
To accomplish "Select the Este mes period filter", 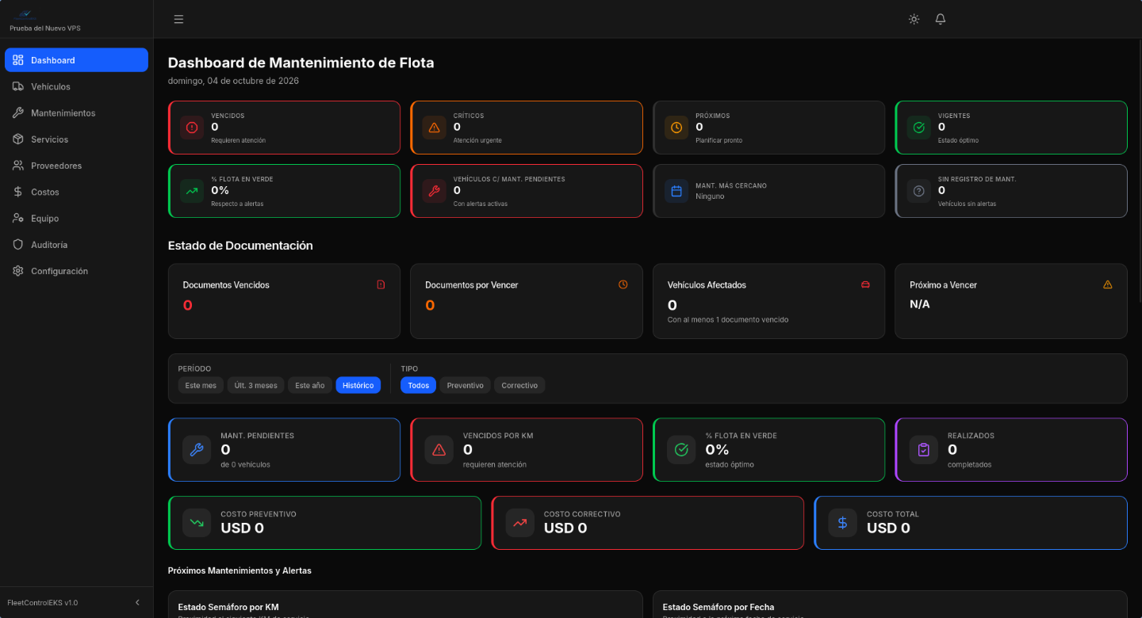I will tap(201, 385).
